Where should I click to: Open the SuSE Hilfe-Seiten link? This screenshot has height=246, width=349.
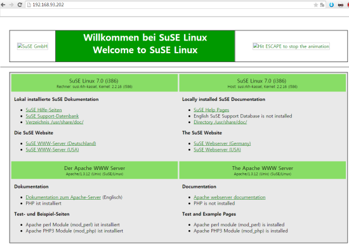(x=44, y=110)
